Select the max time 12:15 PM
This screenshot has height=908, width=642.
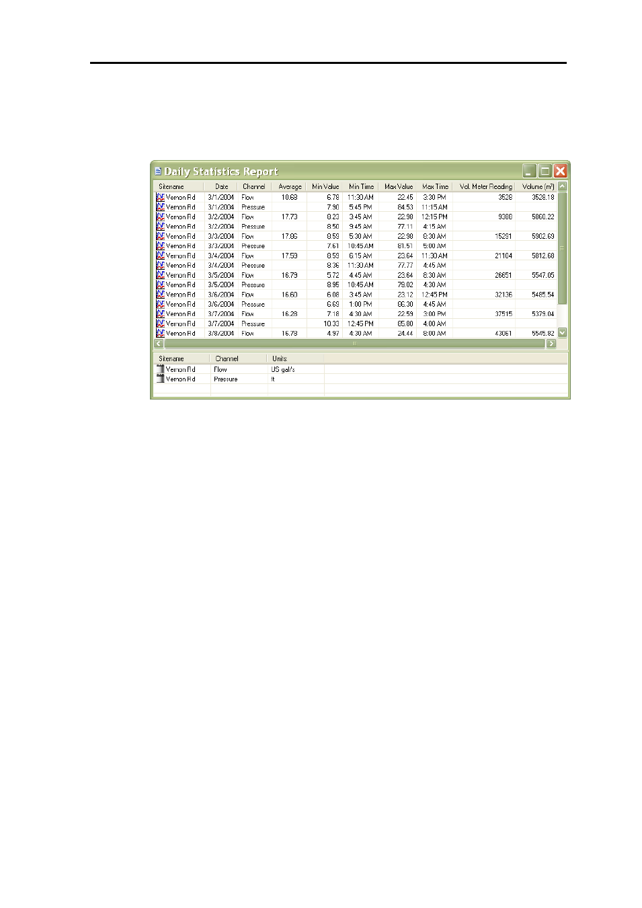click(434, 217)
